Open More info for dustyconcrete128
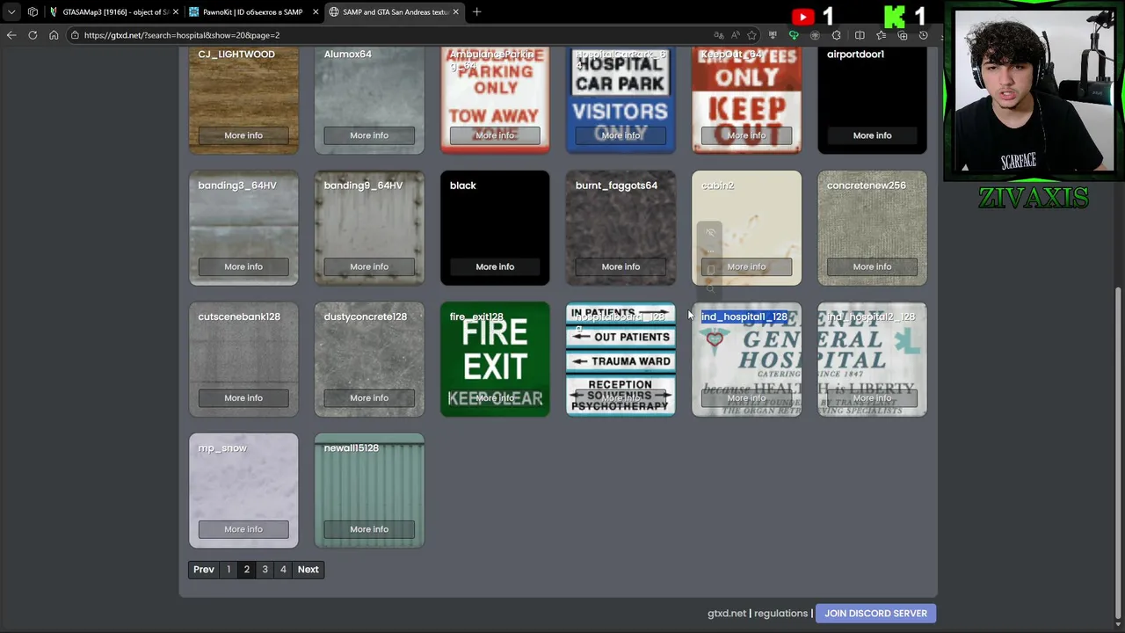 (x=369, y=397)
